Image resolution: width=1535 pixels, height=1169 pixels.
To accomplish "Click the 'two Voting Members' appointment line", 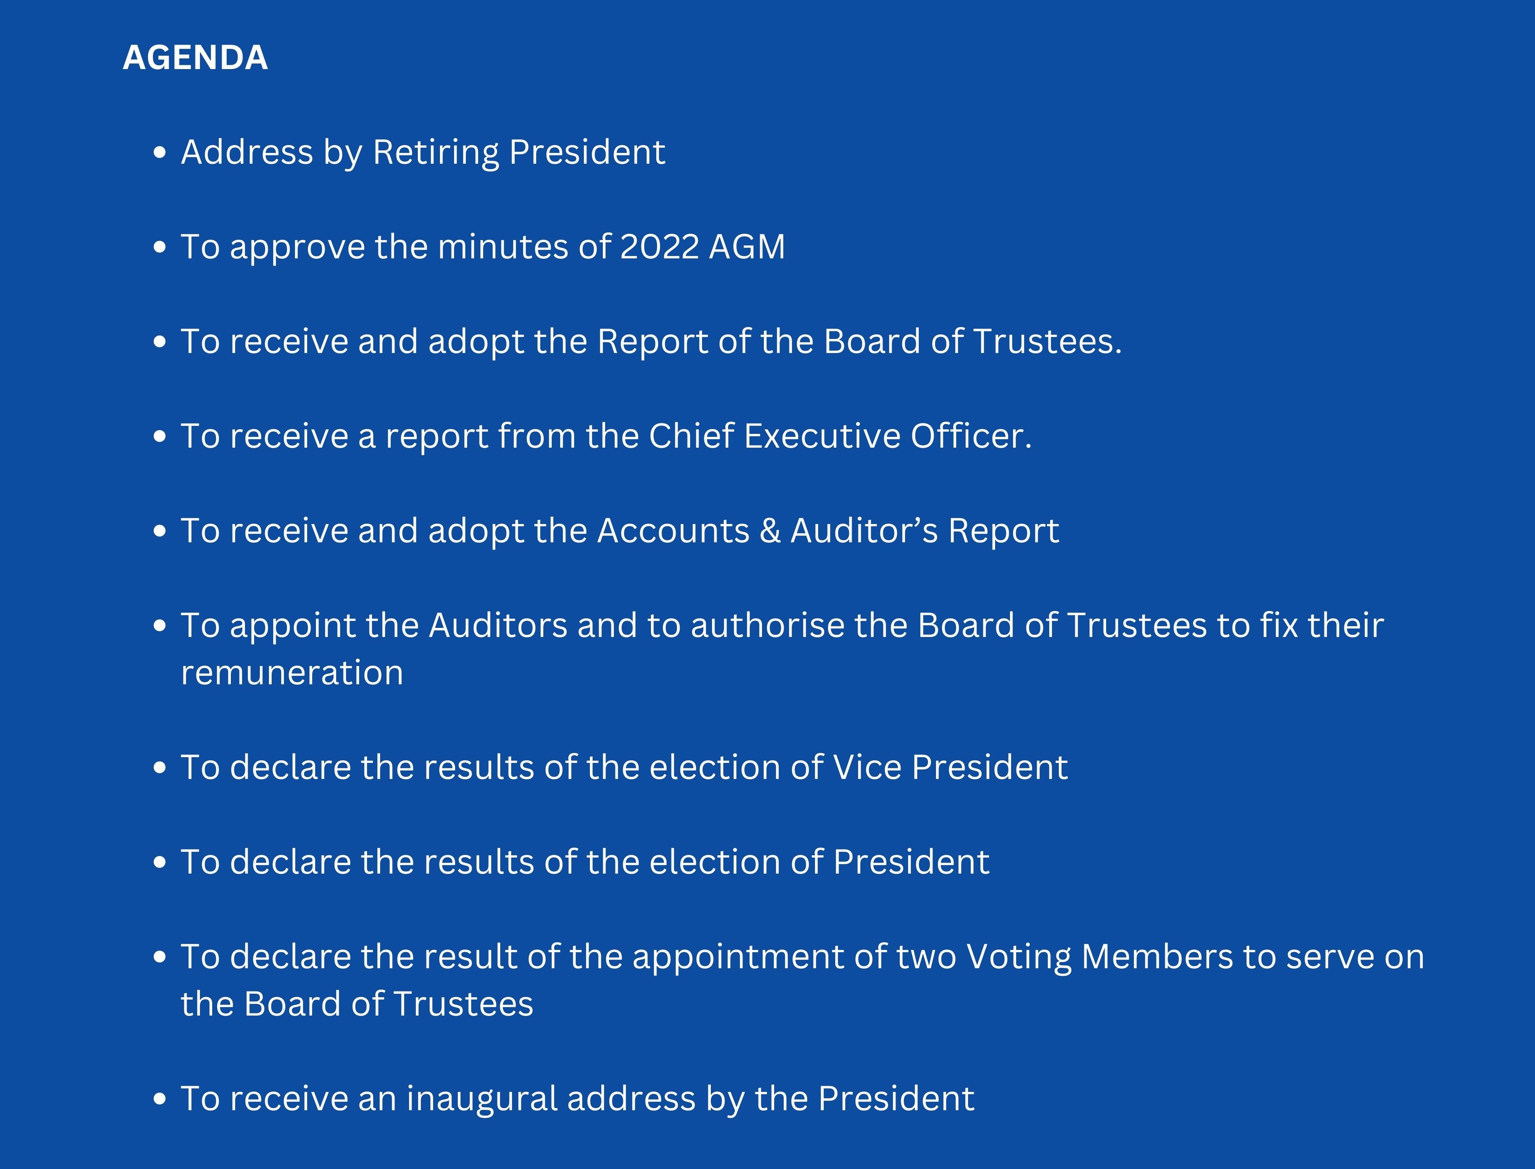I will tap(803, 957).
